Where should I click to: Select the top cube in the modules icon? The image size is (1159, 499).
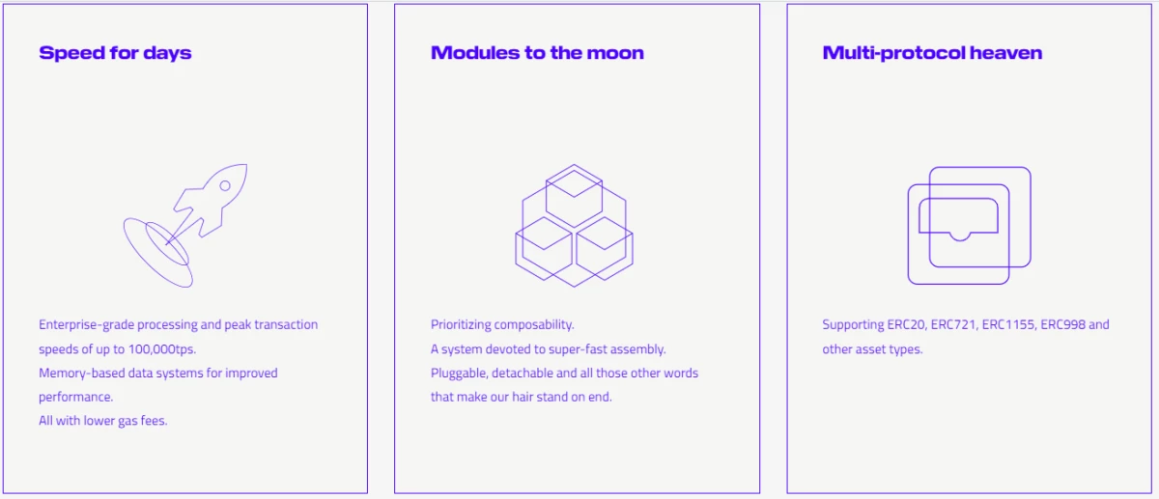tap(575, 198)
